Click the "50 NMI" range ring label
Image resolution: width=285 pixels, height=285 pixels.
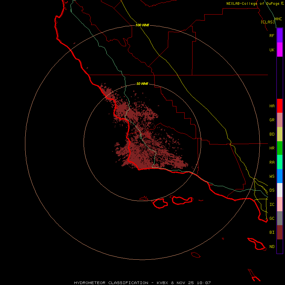click(x=142, y=84)
